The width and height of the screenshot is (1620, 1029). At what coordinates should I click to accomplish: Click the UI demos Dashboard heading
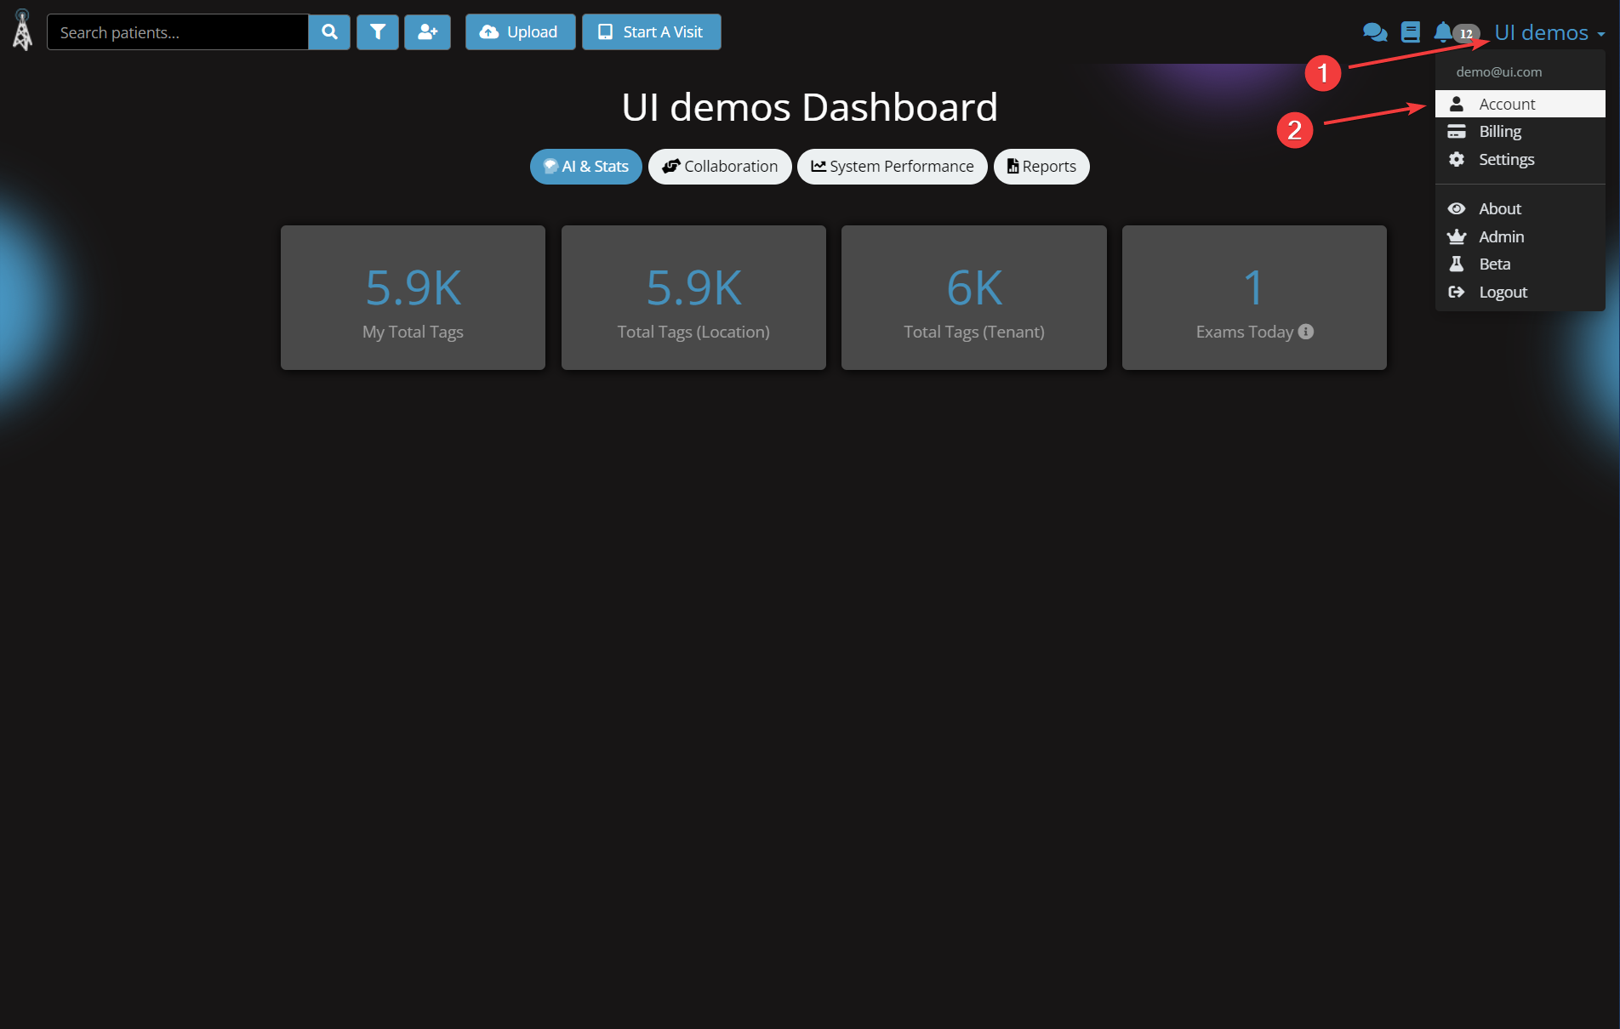(810, 107)
